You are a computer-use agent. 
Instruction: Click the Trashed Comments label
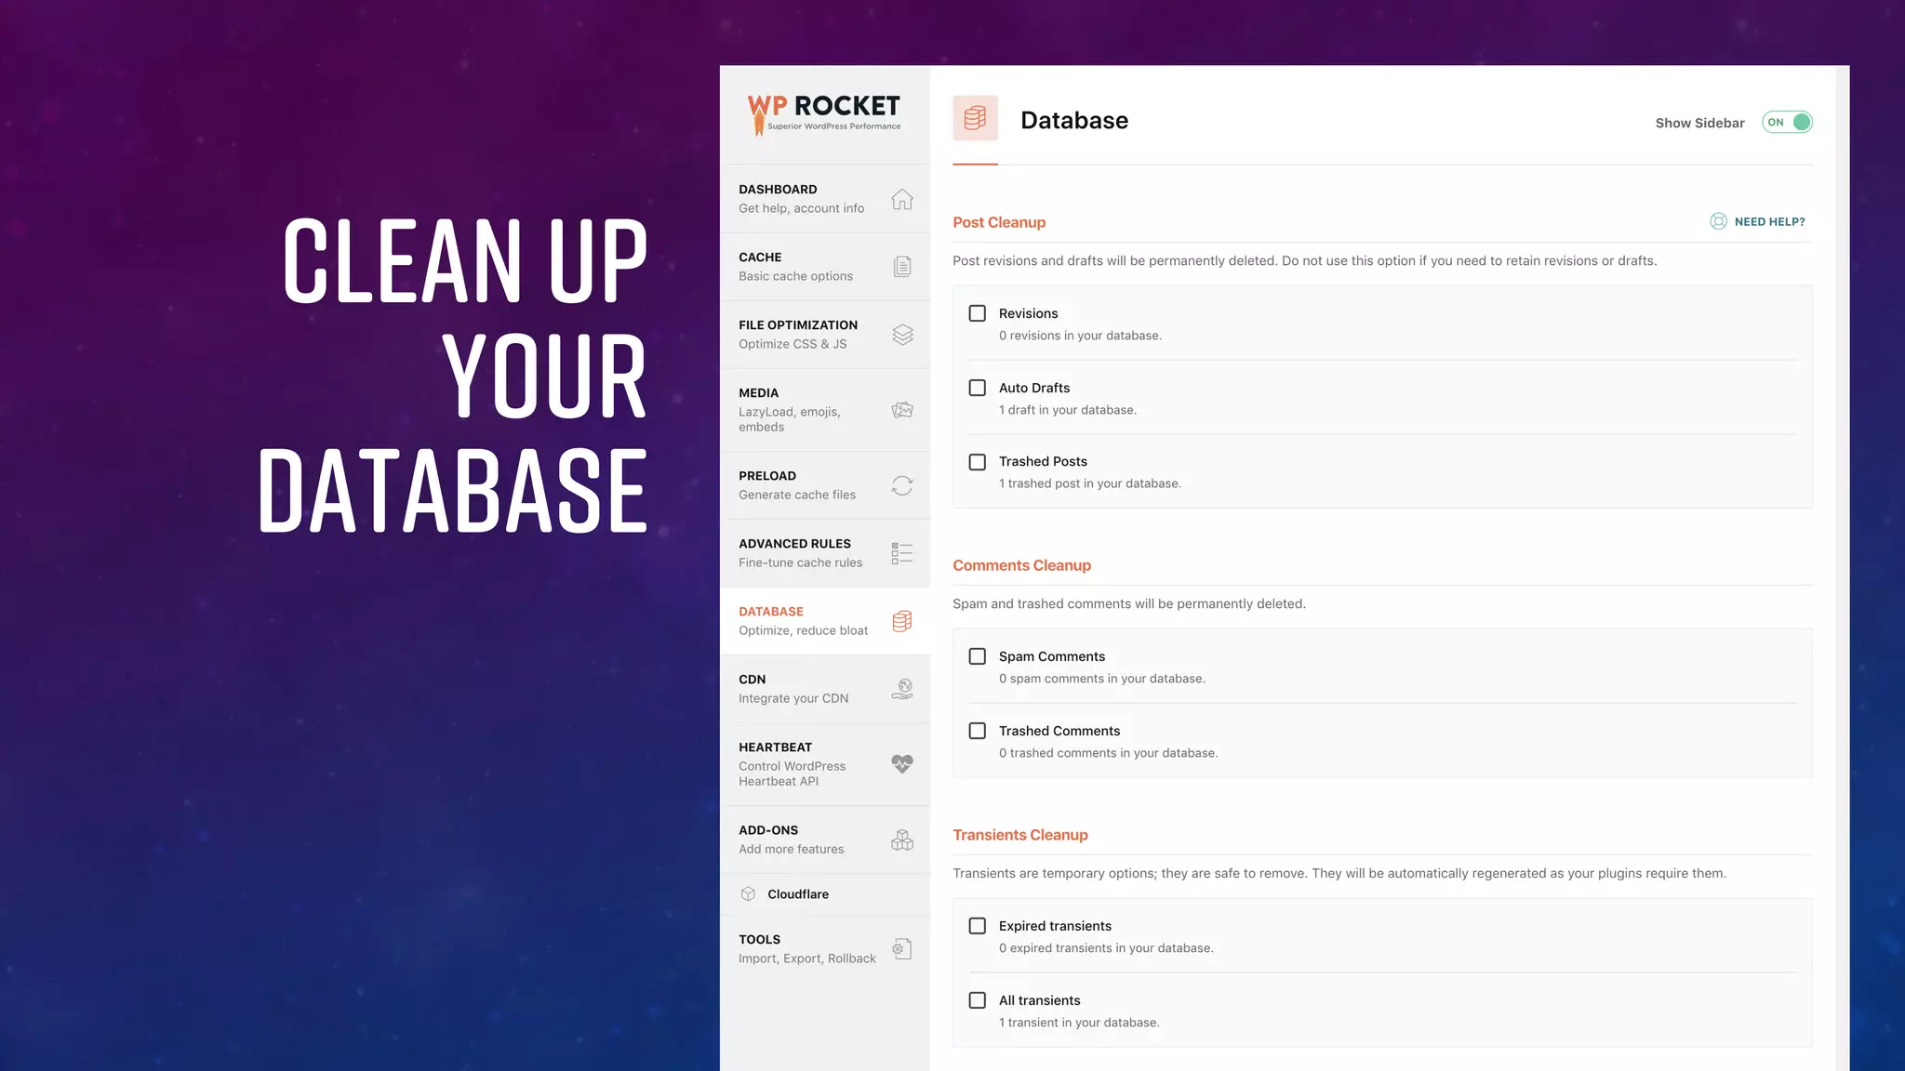1059,731
